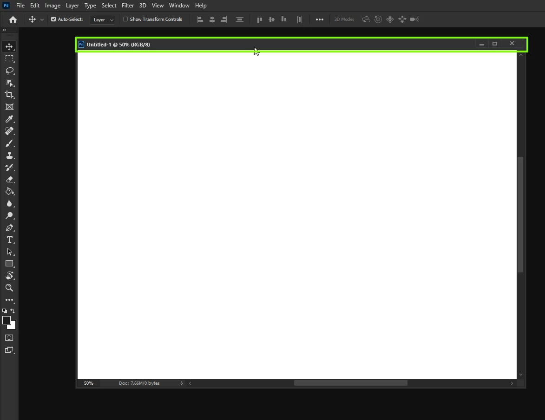This screenshot has height=420, width=545.
Task: Click the vertical scrollbar thumb
Action: pos(520,214)
